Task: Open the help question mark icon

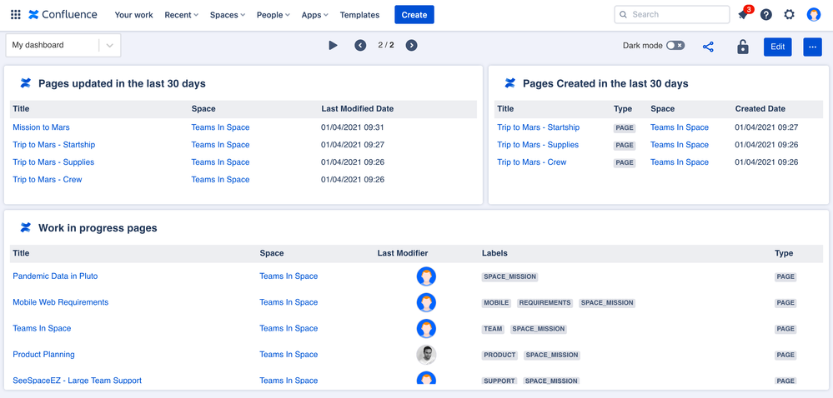Action: coord(766,15)
